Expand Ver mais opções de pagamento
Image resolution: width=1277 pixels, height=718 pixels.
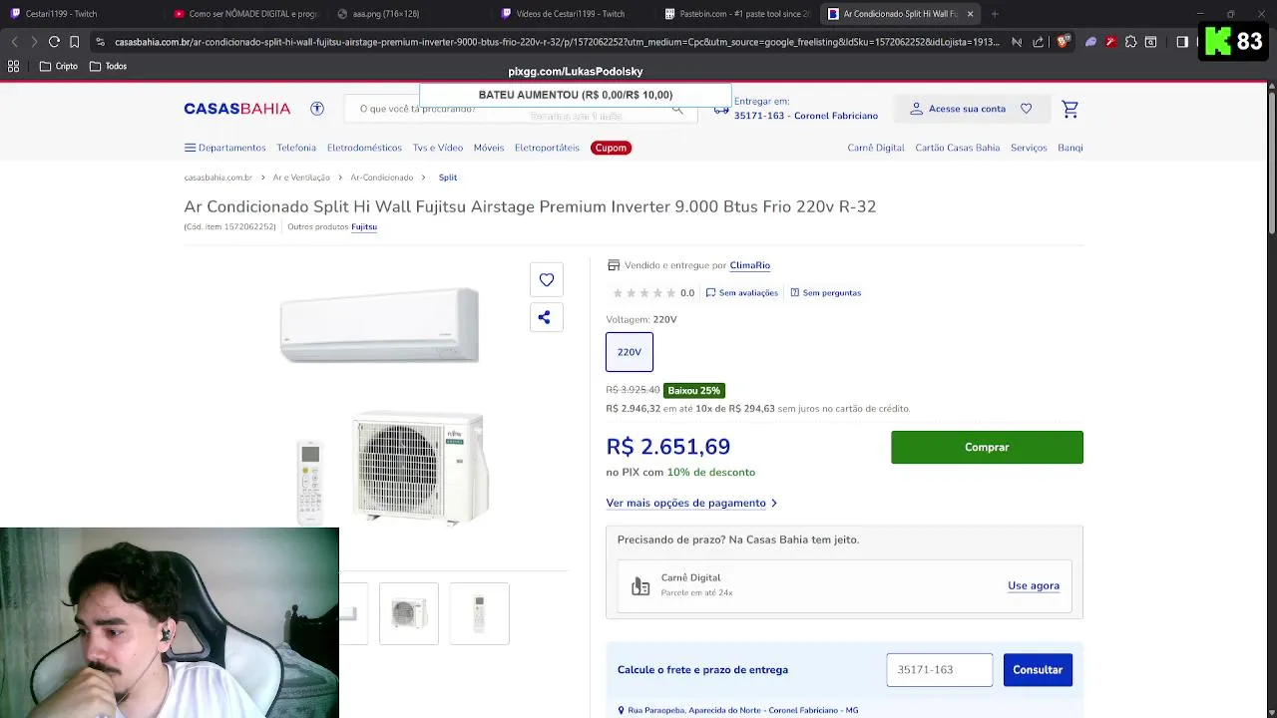[690, 504]
